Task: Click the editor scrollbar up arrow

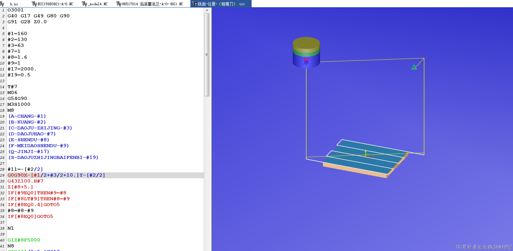Action: pyautogui.click(x=207, y=10)
